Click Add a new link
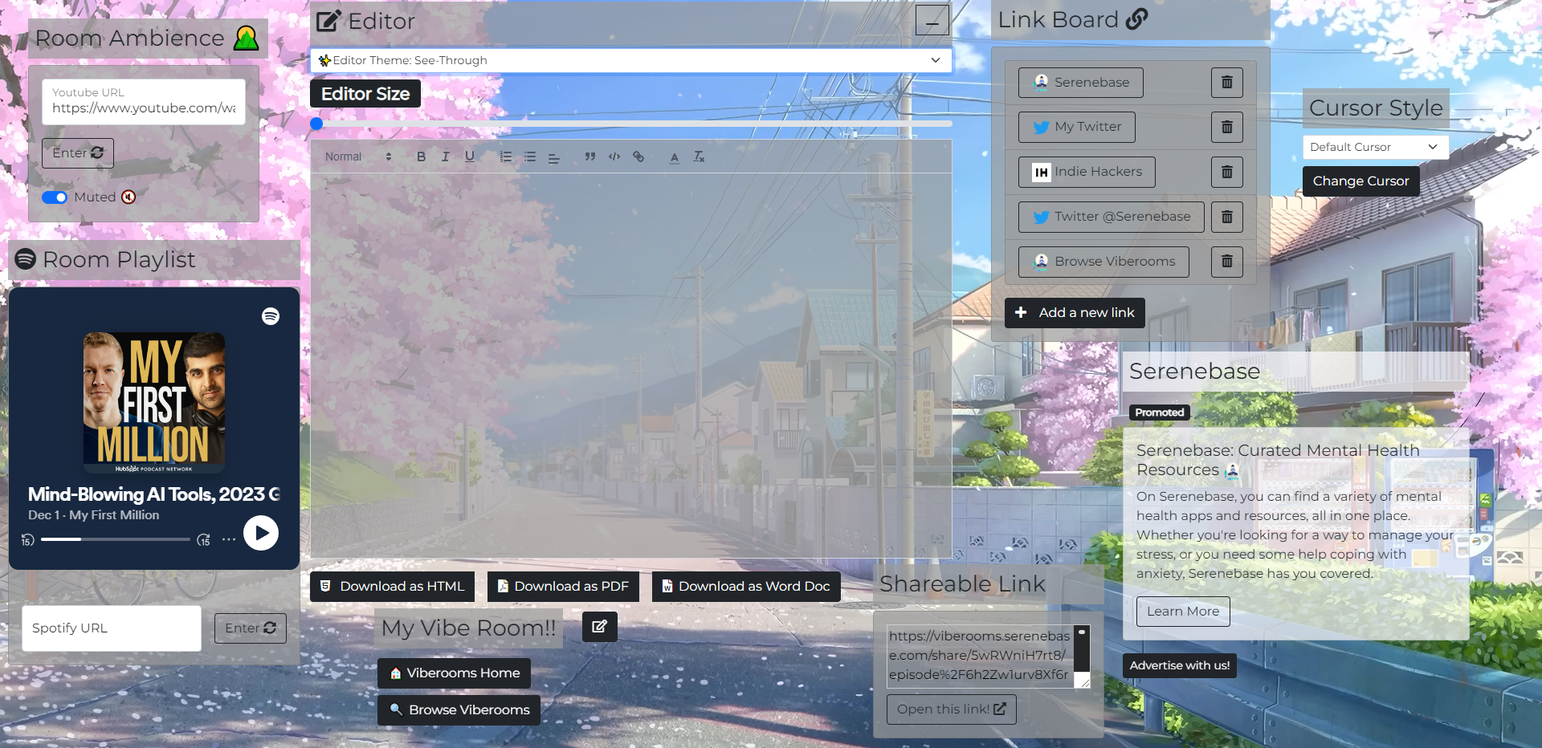Image resolution: width=1542 pixels, height=748 pixels. pos(1075,313)
